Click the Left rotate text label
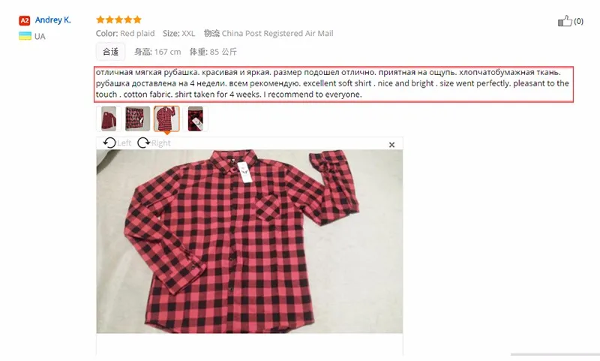The width and height of the screenshot is (600, 361). 124,143
